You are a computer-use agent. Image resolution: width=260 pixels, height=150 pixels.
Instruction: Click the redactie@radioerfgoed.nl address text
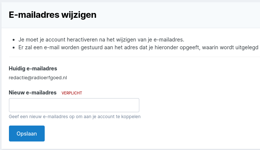point(38,78)
